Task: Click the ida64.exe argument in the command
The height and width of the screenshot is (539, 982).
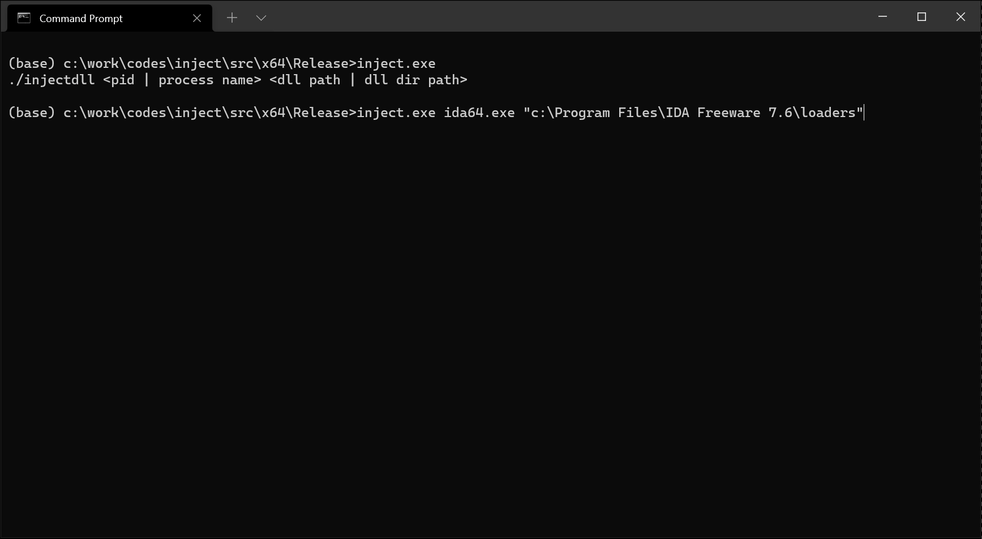Action: pyautogui.click(x=477, y=113)
